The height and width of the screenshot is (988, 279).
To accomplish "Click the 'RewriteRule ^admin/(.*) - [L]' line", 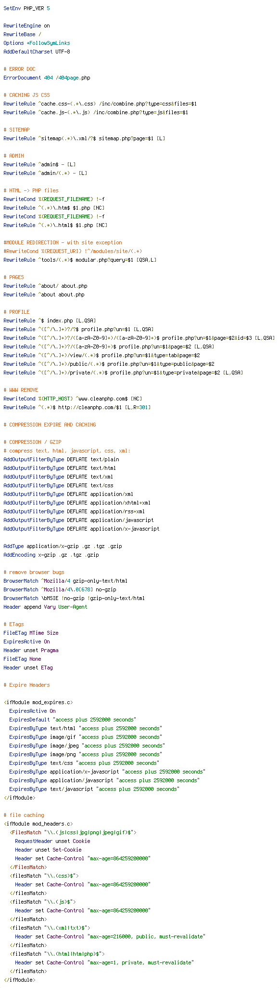I will click(x=45, y=174).
